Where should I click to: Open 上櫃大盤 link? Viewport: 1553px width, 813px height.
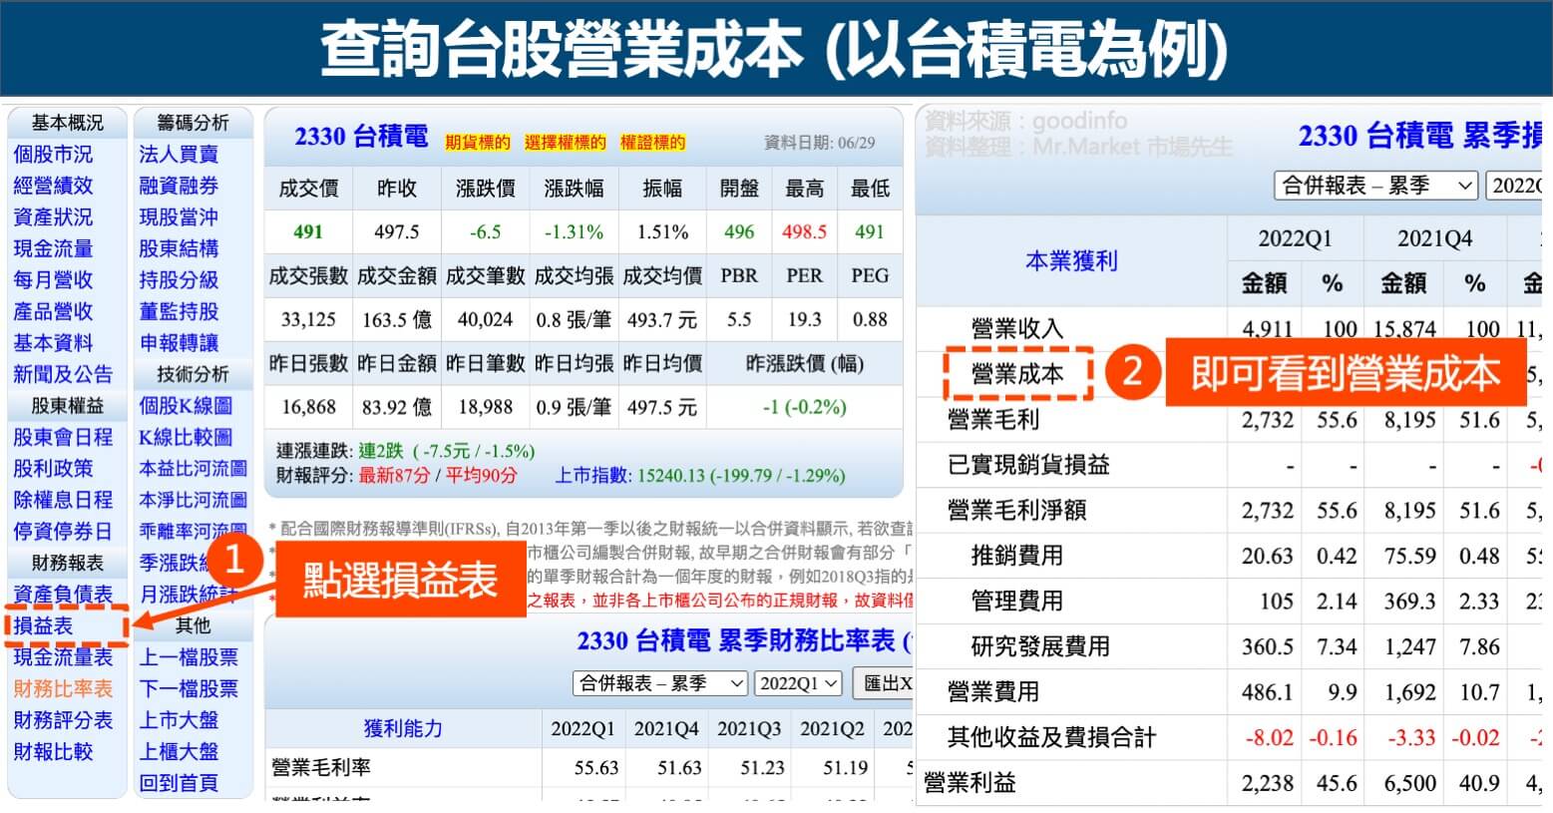[179, 751]
